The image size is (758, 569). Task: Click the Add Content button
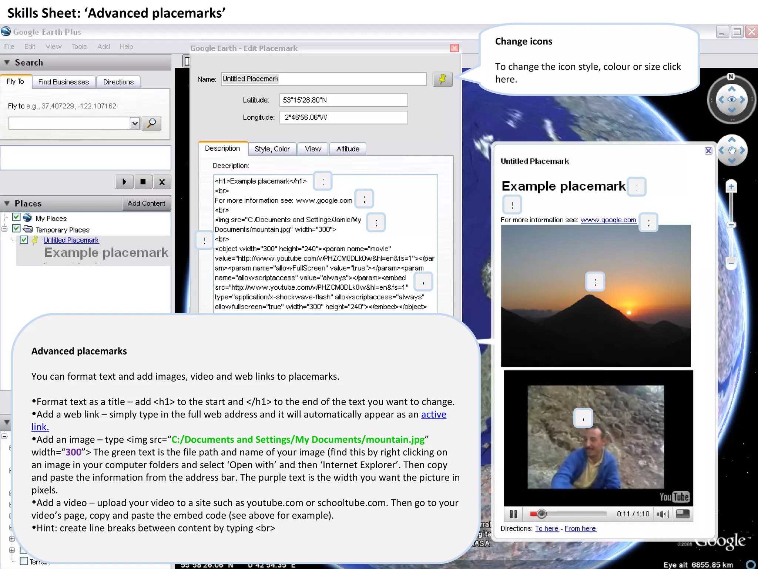point(147,203)
